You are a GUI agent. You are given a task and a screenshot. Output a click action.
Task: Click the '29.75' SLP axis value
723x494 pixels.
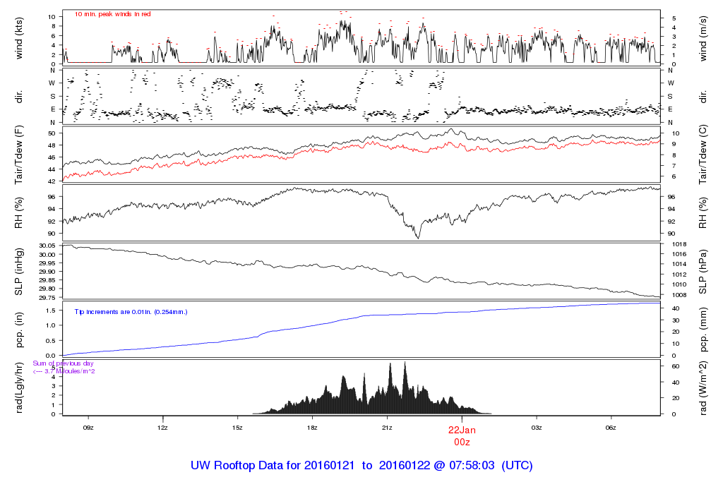(x=47, y=298)
